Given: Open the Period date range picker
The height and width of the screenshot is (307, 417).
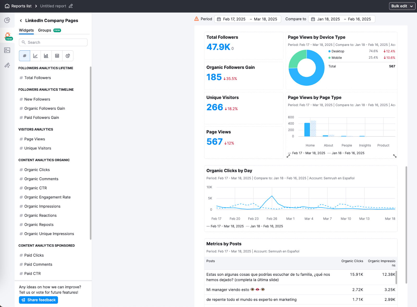Looking at the screenshot, I should [247, 19].
